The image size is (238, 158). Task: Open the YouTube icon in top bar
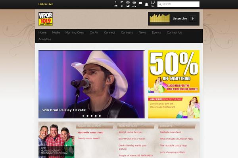pos(128,2)
